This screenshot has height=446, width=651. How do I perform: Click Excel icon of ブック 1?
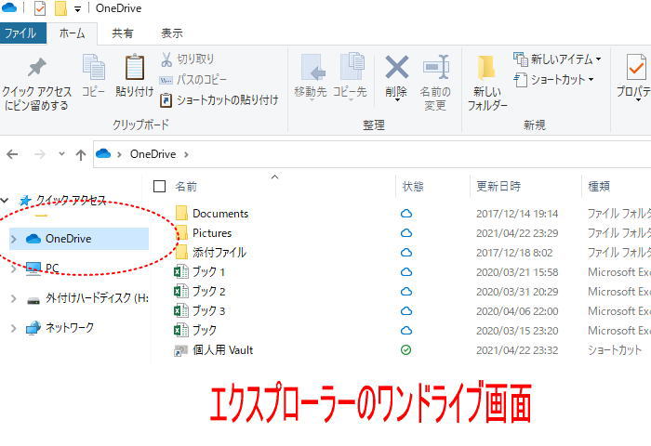point(181,272)
